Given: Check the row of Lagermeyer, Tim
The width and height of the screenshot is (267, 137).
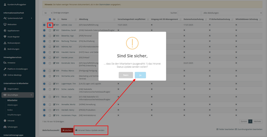Looking at the screenshot, I should pos(50,84).
